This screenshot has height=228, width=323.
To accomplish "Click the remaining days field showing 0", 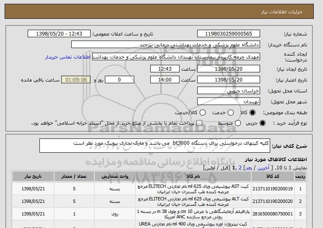I will [120, 80].
